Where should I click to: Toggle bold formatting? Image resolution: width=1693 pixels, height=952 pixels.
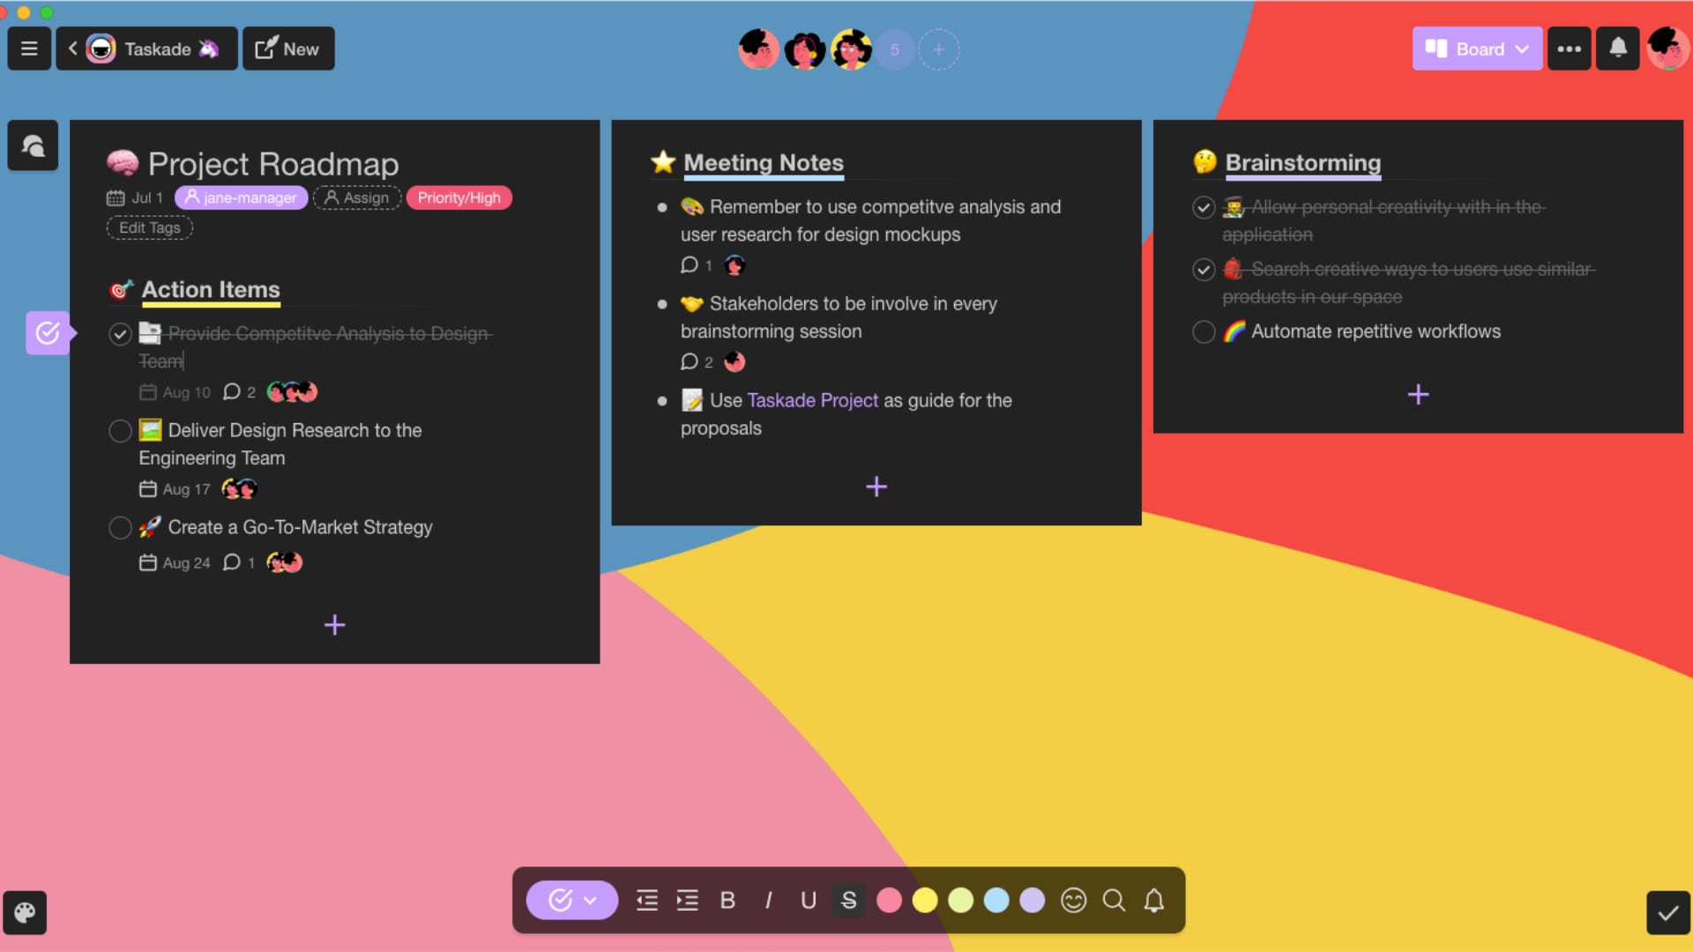point(727,900)
